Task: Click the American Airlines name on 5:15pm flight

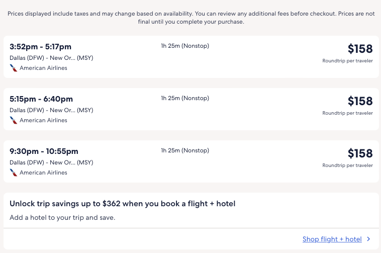Action: point(43,120)
